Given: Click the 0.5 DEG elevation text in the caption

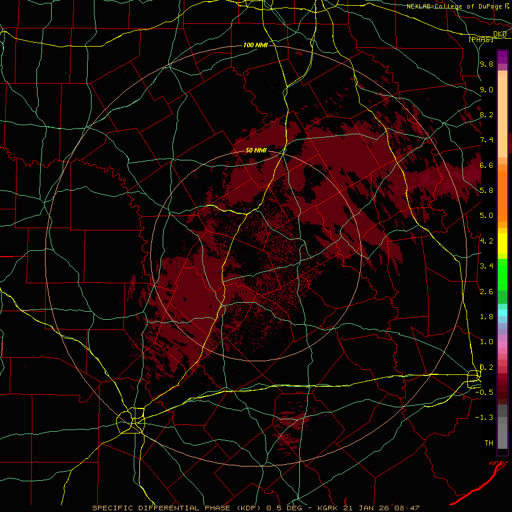Looking at the screenshot, I should point(283,508).
